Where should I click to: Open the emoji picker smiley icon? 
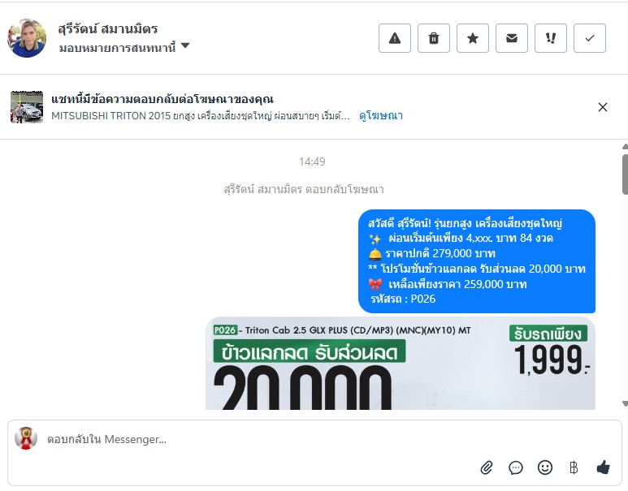pos(544,467)
